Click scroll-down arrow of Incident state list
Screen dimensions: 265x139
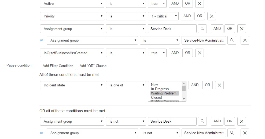click(184, 99)
